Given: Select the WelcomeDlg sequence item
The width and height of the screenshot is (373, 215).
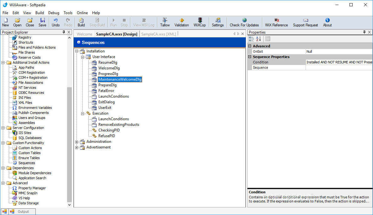Looking at the screenshot, I should click(x=109, y=68).
